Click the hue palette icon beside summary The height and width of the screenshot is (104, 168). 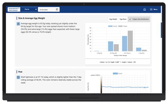[18, 77]
